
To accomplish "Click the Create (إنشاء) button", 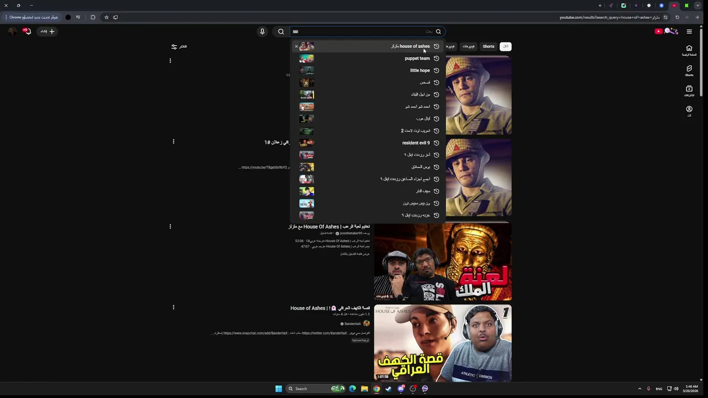I will click(x=48, y=32).
